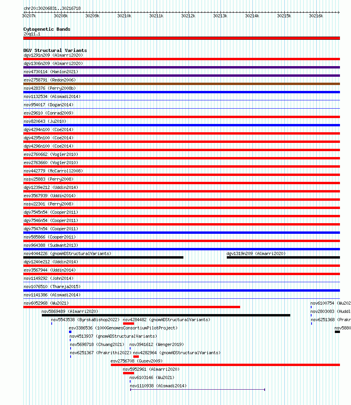Open variant nsv5698718 (Chuang2021)
351x405 pixels.
97,344
